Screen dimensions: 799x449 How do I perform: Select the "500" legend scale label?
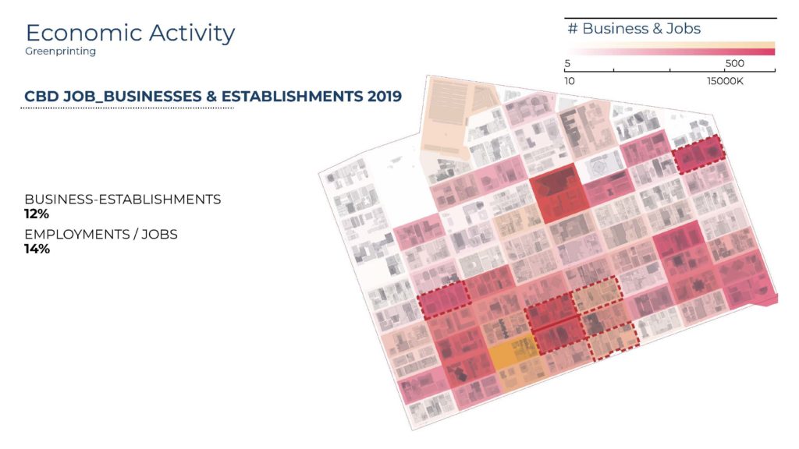(734, 64)
